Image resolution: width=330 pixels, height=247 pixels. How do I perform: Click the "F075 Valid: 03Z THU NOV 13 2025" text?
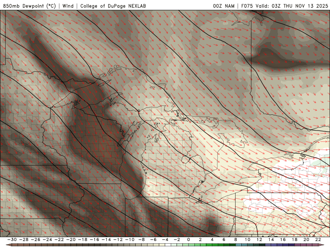tap(285, 6)
